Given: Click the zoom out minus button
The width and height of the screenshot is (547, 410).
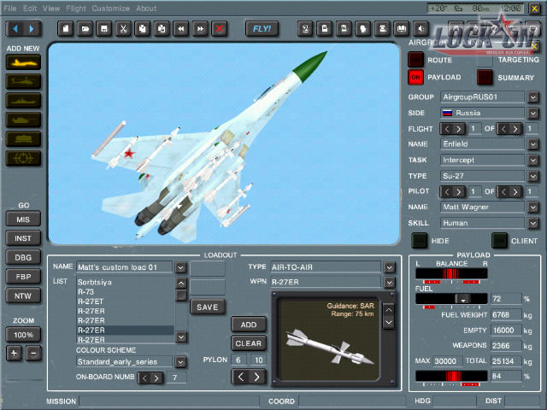Looking at the screenshot, I should 33,353.
